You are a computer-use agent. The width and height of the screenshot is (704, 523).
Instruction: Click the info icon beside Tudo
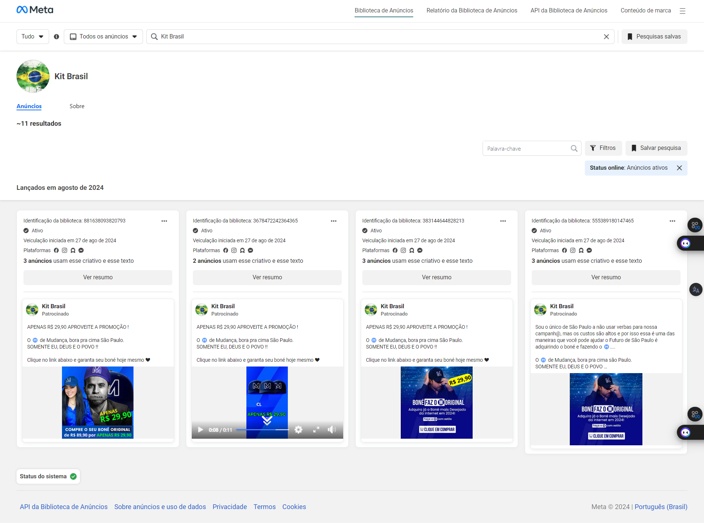(x=56, y=37)
